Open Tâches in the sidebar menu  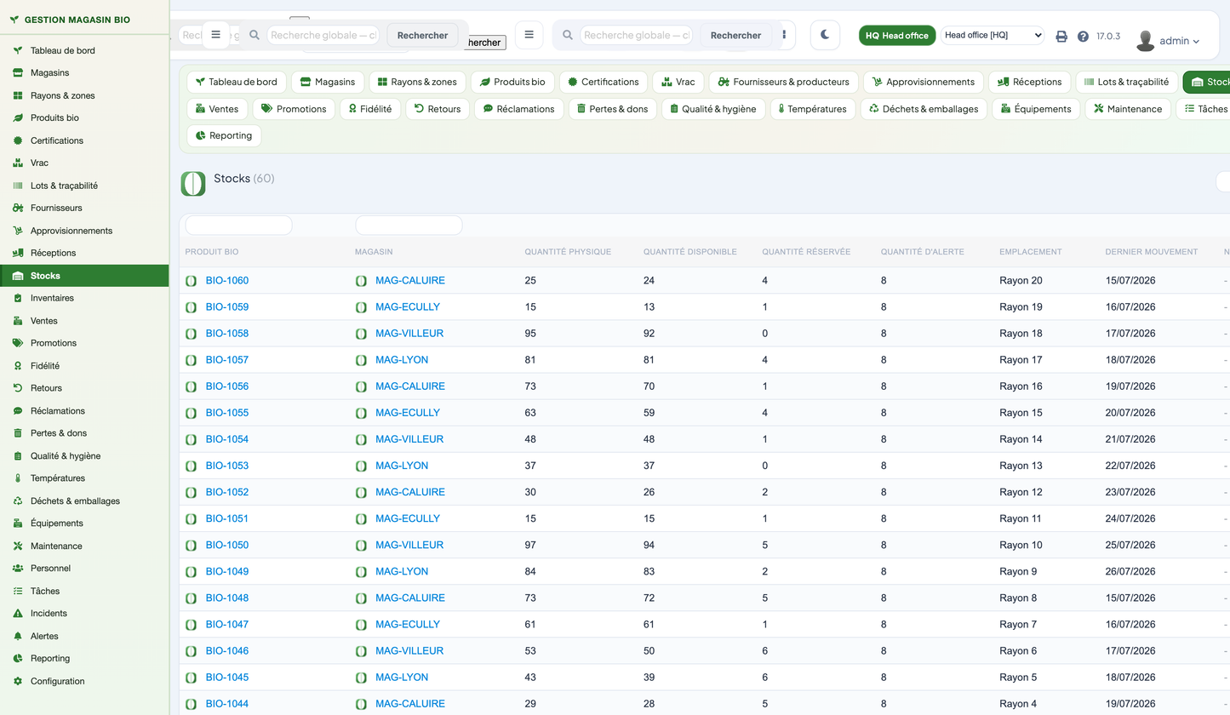[x=84, y=591]
